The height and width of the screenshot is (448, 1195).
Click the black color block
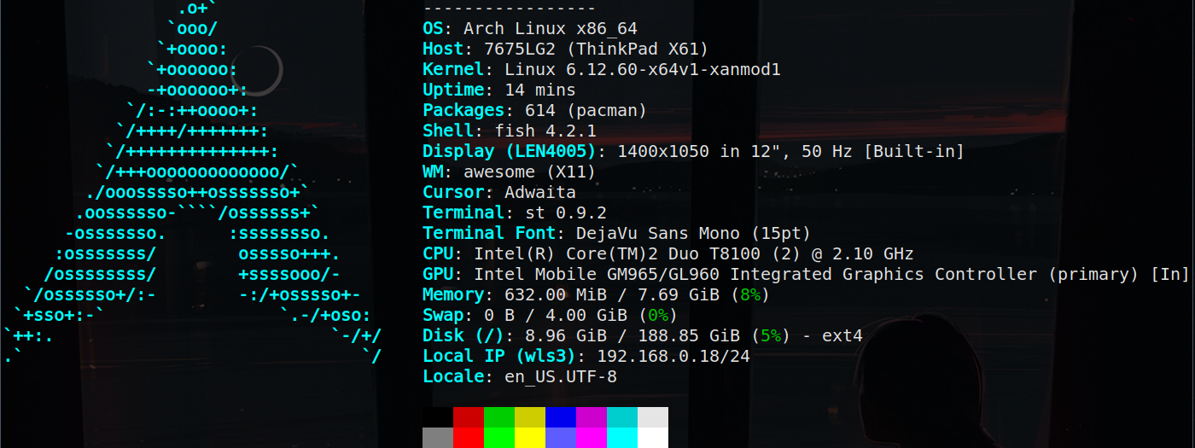(x=438, y=417)
